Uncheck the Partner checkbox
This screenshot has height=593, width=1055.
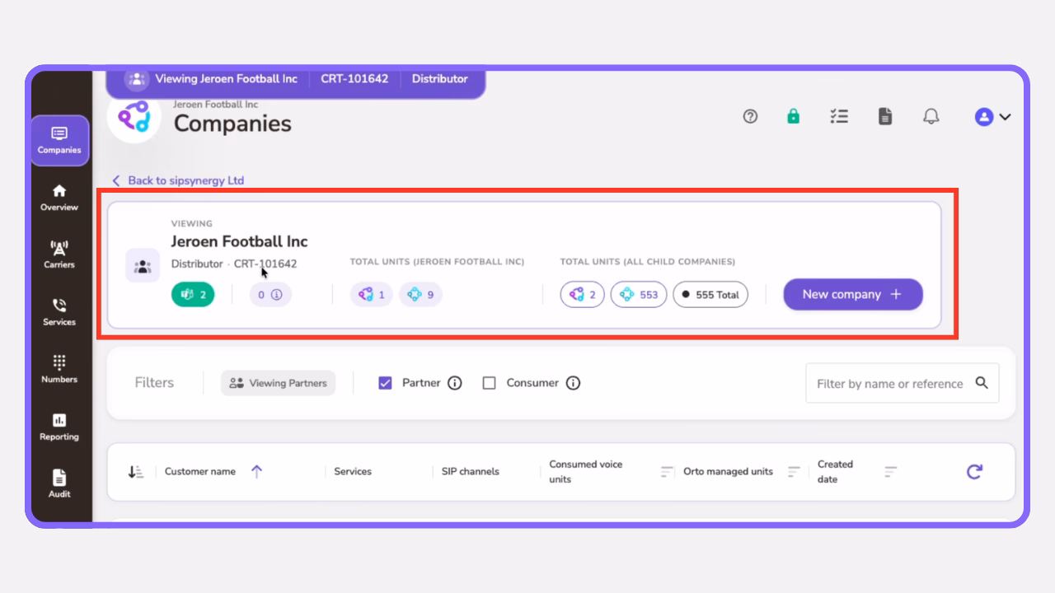pyautogui.click(x=385, y=383)
